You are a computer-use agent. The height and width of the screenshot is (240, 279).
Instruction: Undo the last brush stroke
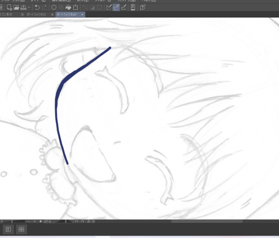point(37,7)
